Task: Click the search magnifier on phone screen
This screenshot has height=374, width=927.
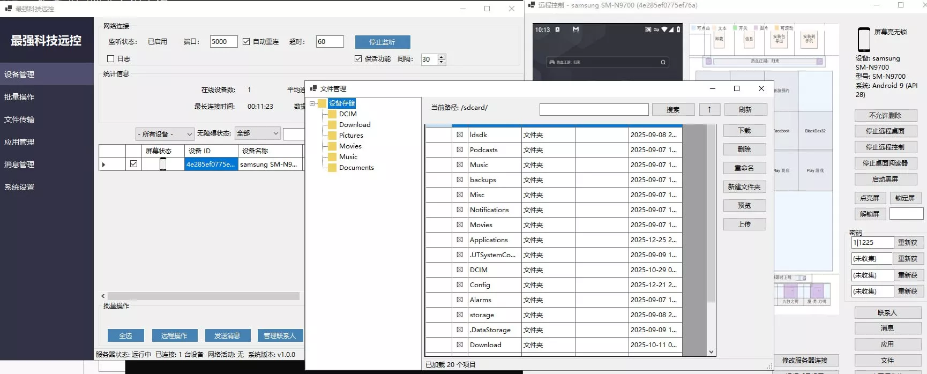Action: 663,62
